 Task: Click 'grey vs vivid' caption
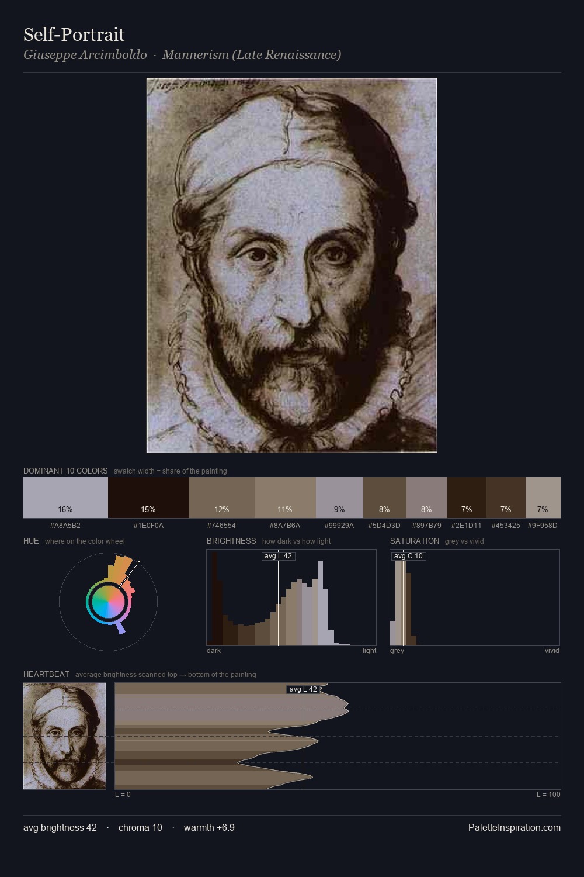point(464,541)
